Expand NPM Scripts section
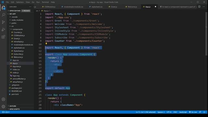Screen dimensions: 208x117 point(20,109)
